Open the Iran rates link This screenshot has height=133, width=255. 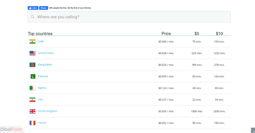click(x=40, y=100)
